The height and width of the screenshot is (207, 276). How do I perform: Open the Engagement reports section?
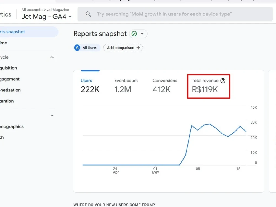coord(10,79)
